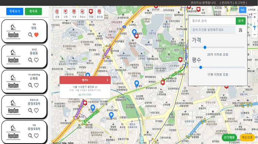This screenshot has width=258, height=144.
Task: Click cafe marker beside 덕수궁
Action: pyautogui.click(x=180, y=60)
